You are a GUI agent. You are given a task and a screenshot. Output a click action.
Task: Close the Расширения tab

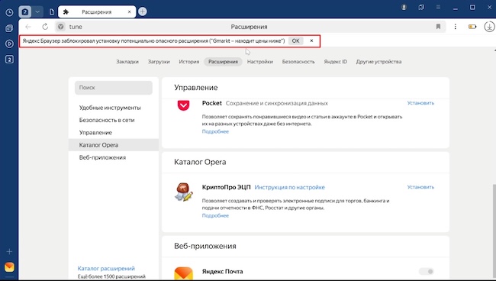tap(130, 12)
